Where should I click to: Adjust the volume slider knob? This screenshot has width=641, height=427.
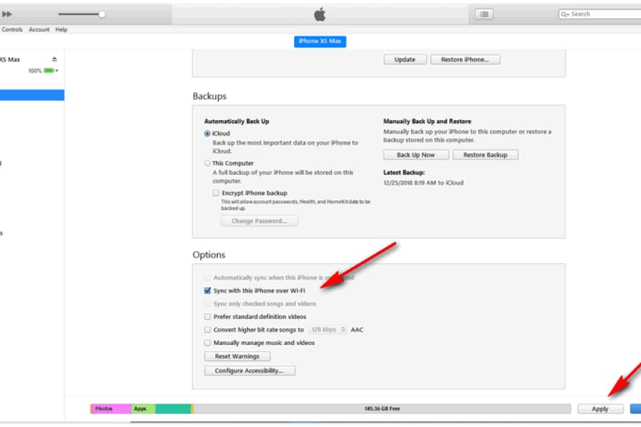[102, 14]
